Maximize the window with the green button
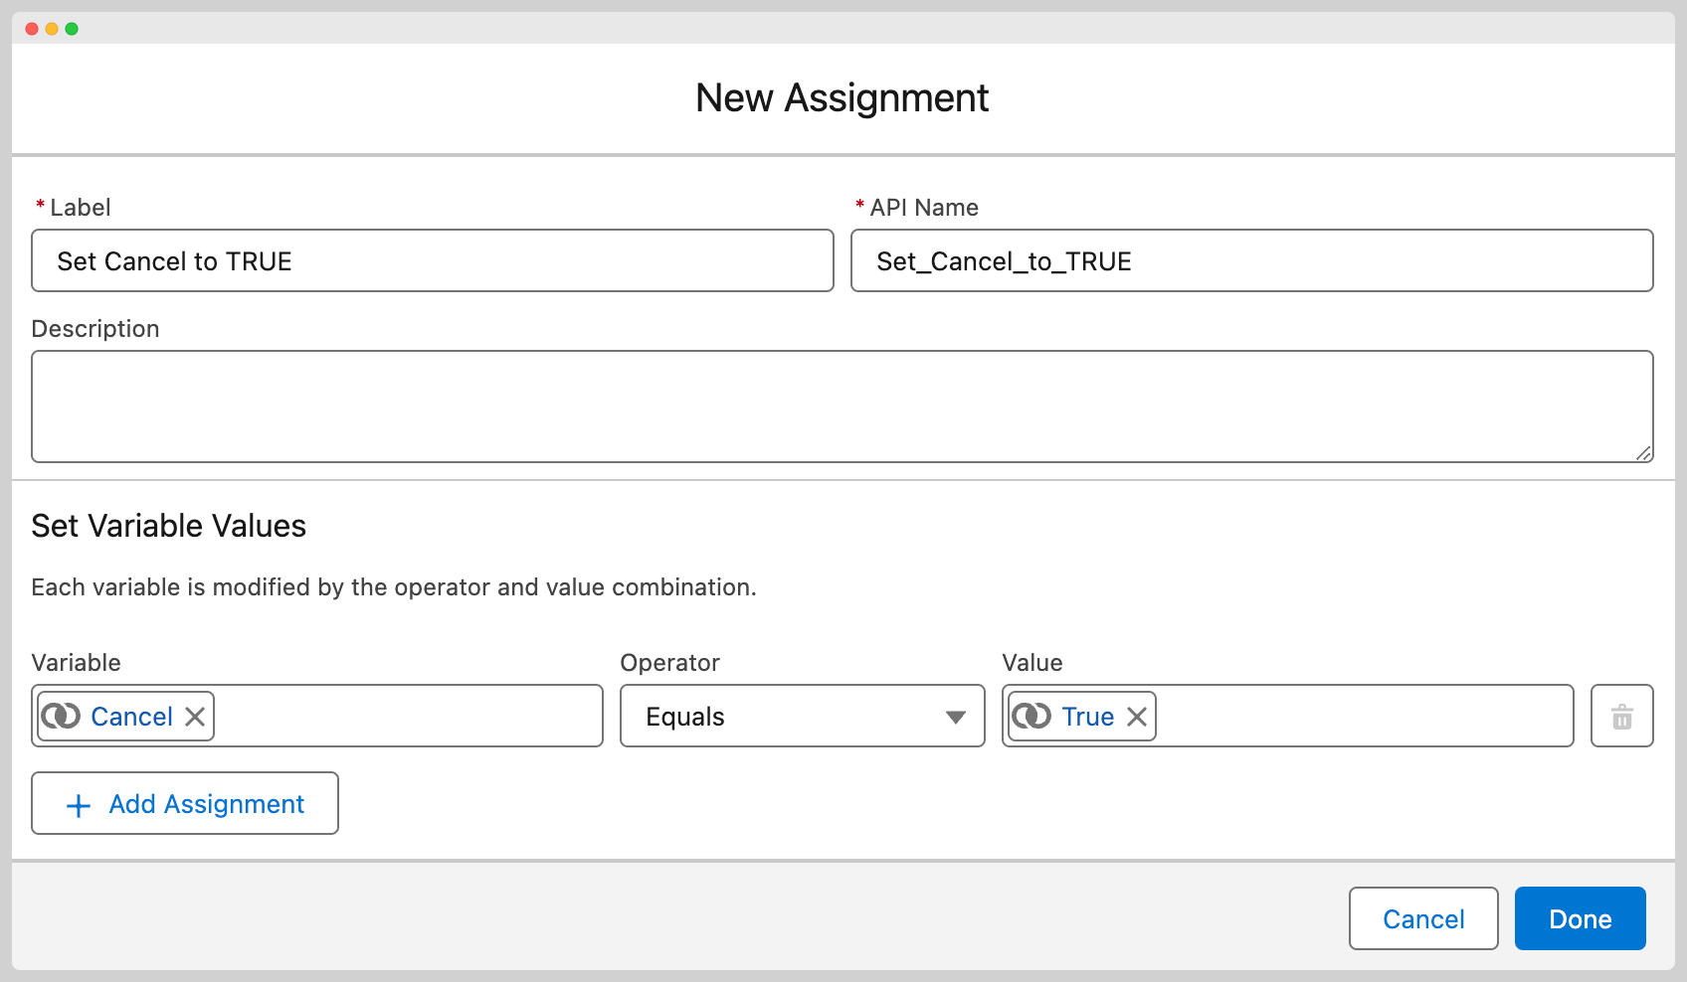Screen dimensions: 1687x982 [72, 29]
